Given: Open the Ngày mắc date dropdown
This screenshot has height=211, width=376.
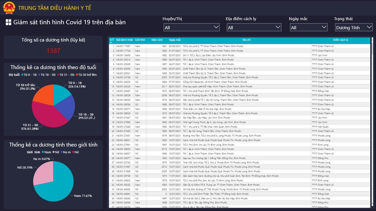Looking at the screenshot, I should [308, 28].
